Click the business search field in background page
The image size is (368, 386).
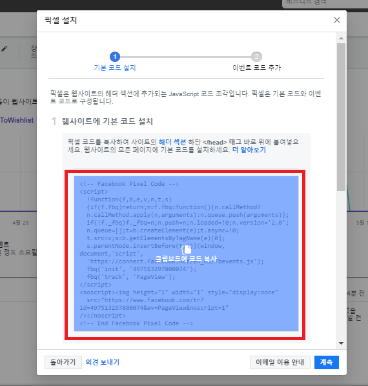tap(325, 3)
